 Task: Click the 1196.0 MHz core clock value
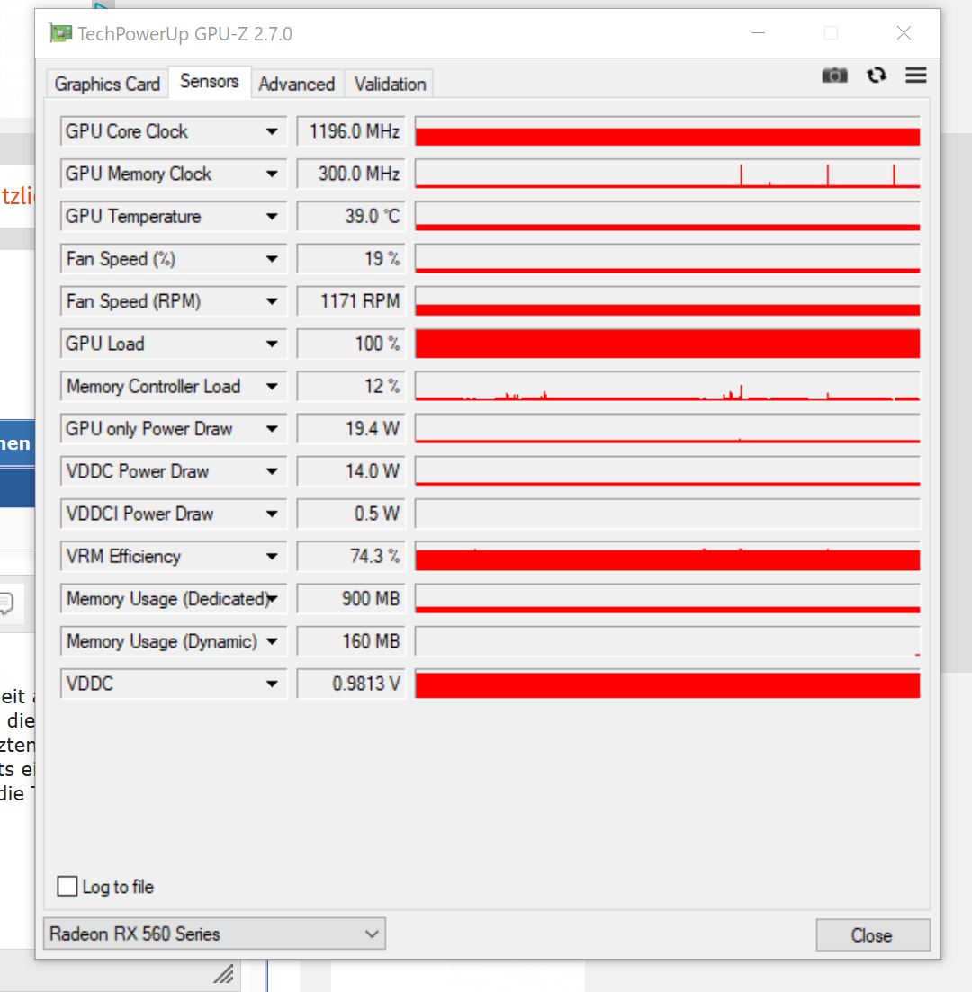tap(351, 131)
